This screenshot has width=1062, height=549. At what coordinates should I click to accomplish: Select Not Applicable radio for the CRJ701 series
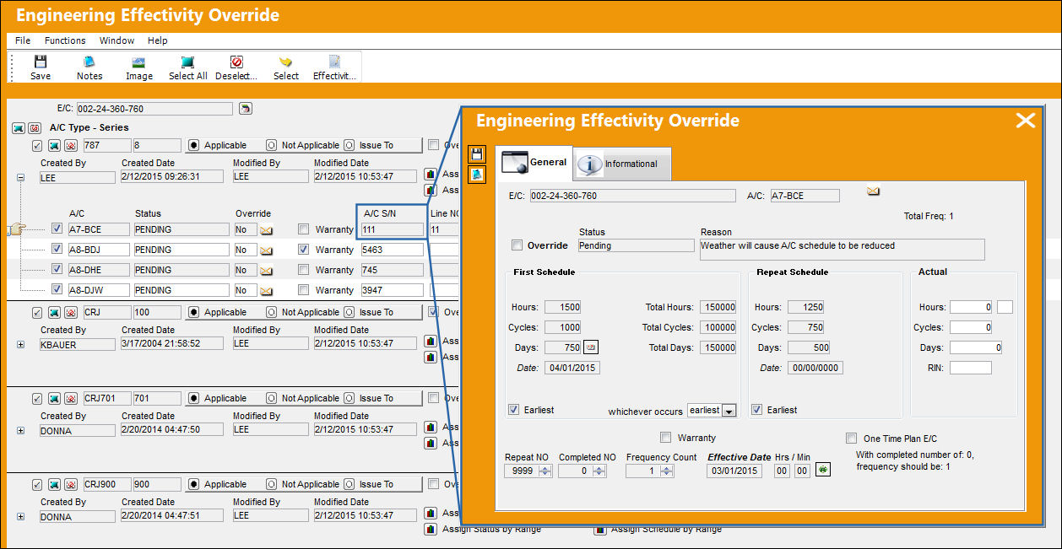[272, 398]
